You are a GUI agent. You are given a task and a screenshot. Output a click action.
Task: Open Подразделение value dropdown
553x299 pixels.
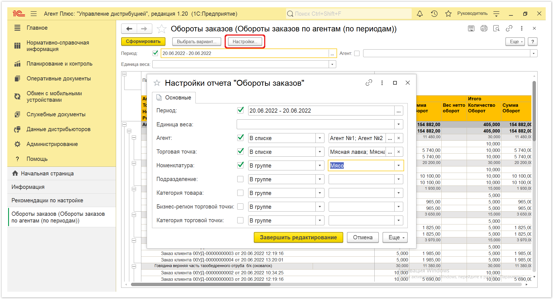[398, 179]
